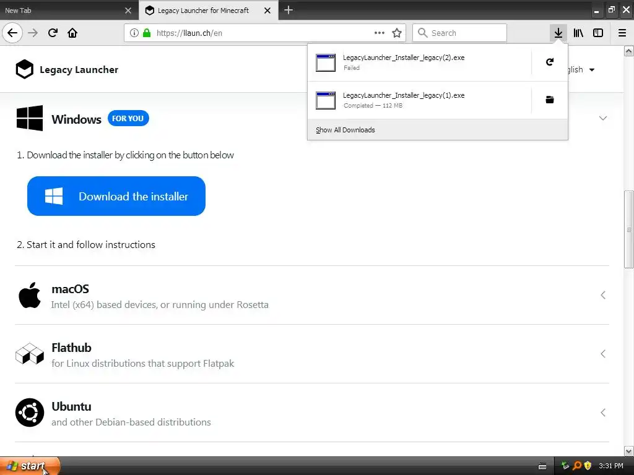
Task: Click the Windows heading
Action: [76, 119]
